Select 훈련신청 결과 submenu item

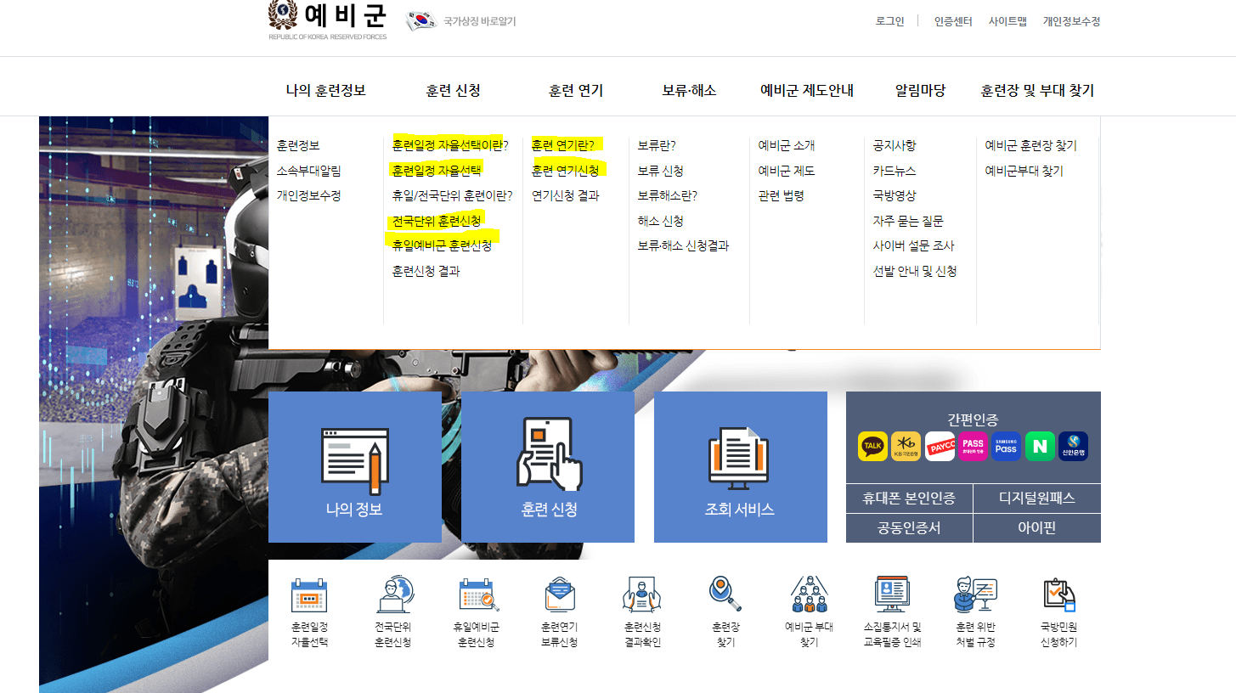pos(426,271)
